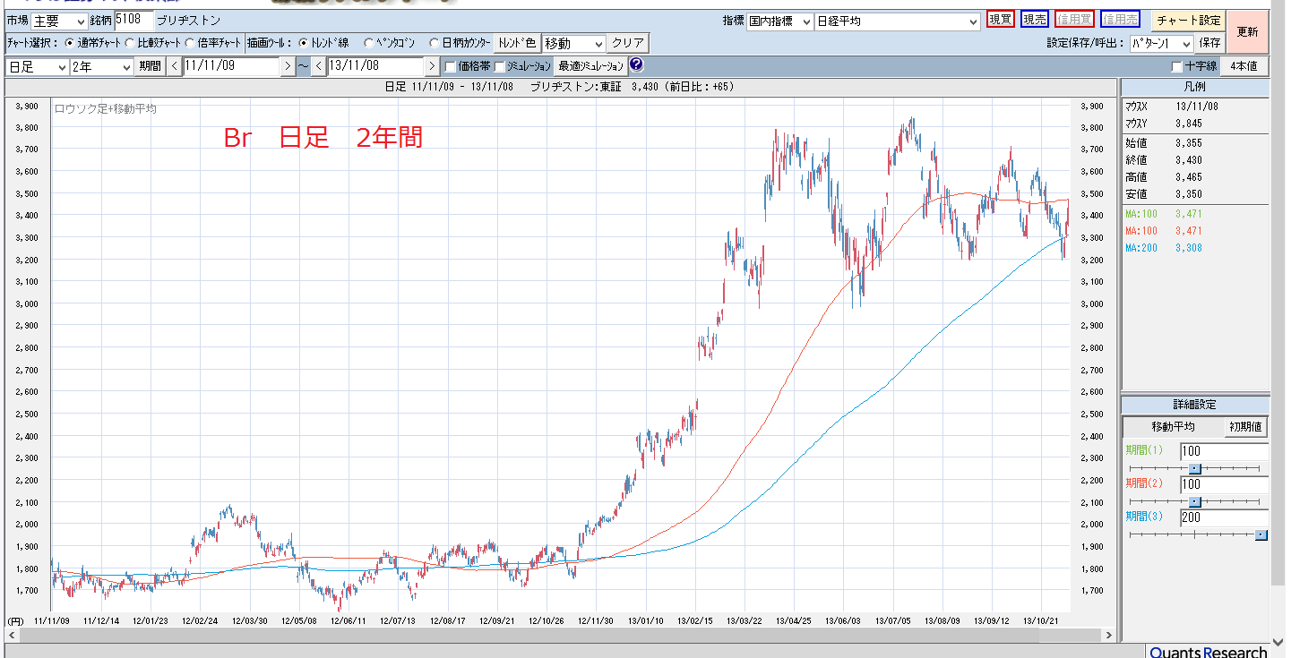
Task: Click 期間(3) value field 200
Action: click(1225, 517)
